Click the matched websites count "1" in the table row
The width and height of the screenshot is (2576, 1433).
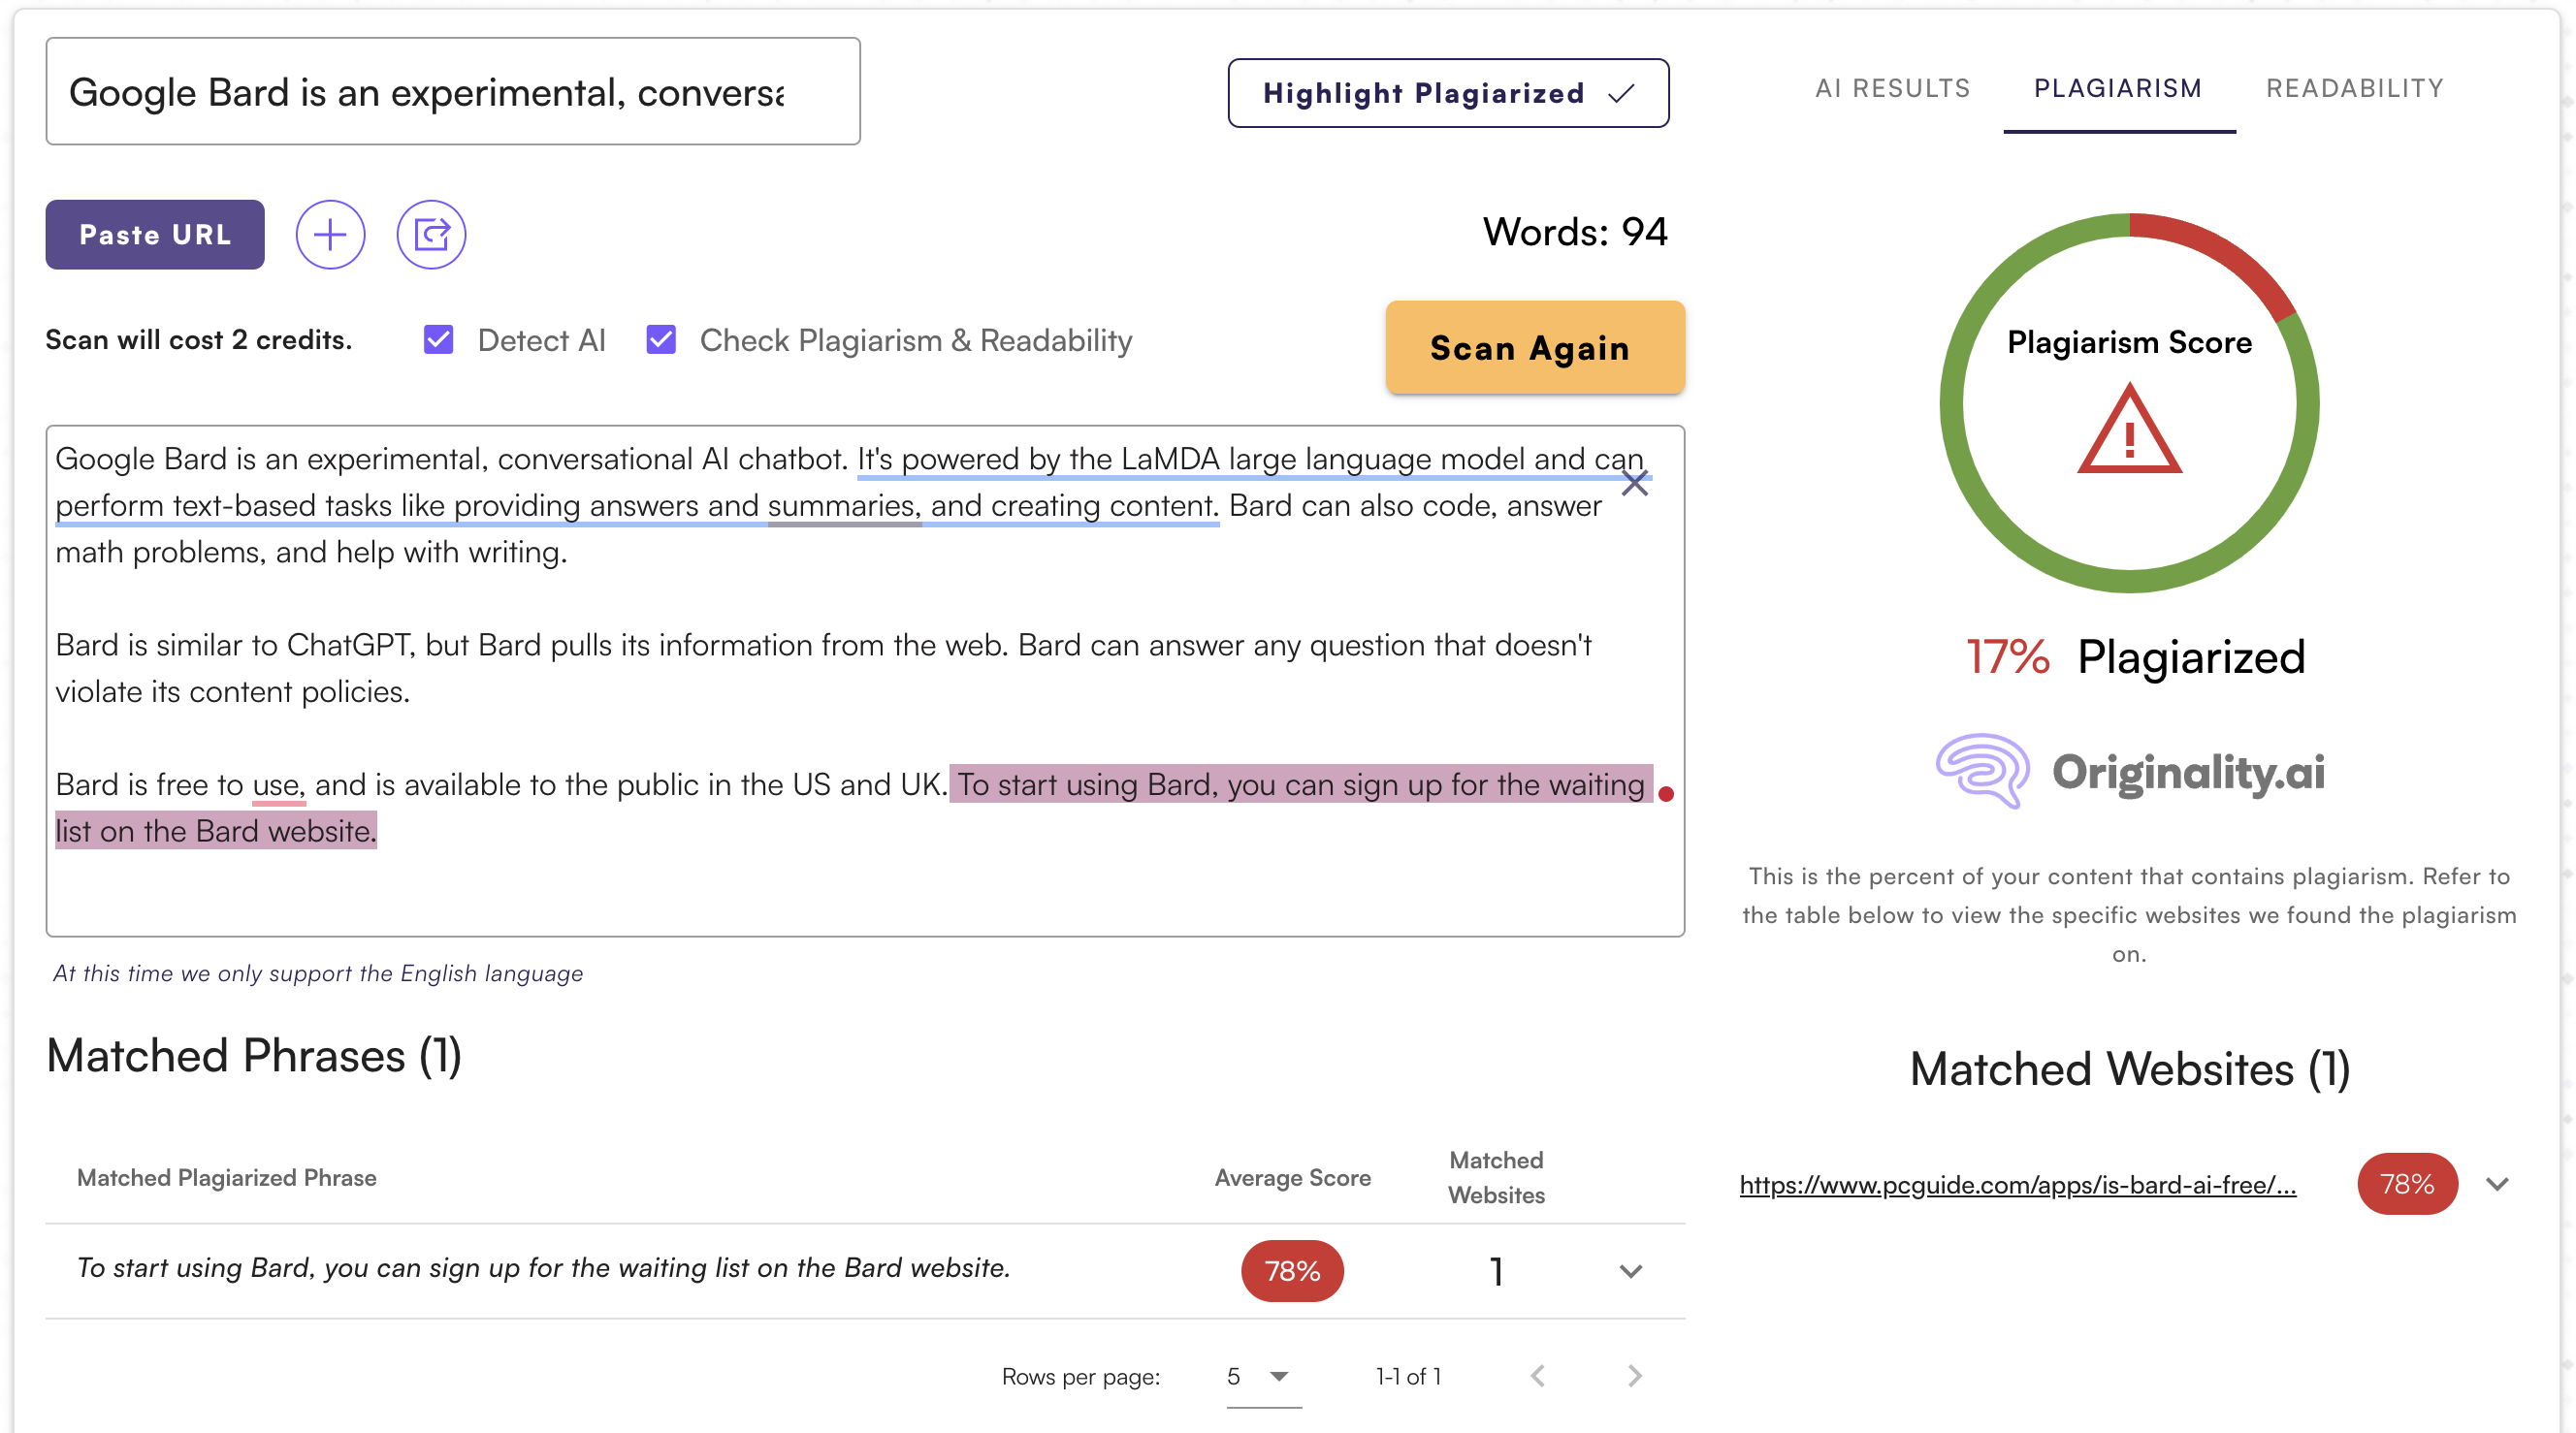[1496, 1271]
